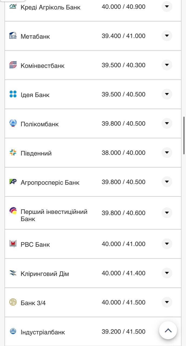Select the Агропросперіс Банк name text
Image resolution: width=186 pixels, height=346 pixels.
(x=50, y=182)
